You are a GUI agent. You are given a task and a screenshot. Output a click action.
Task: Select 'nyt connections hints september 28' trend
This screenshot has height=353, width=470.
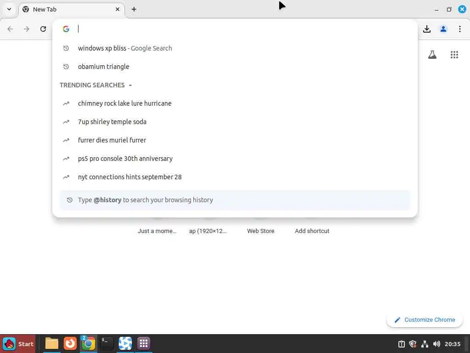[235, 177]
